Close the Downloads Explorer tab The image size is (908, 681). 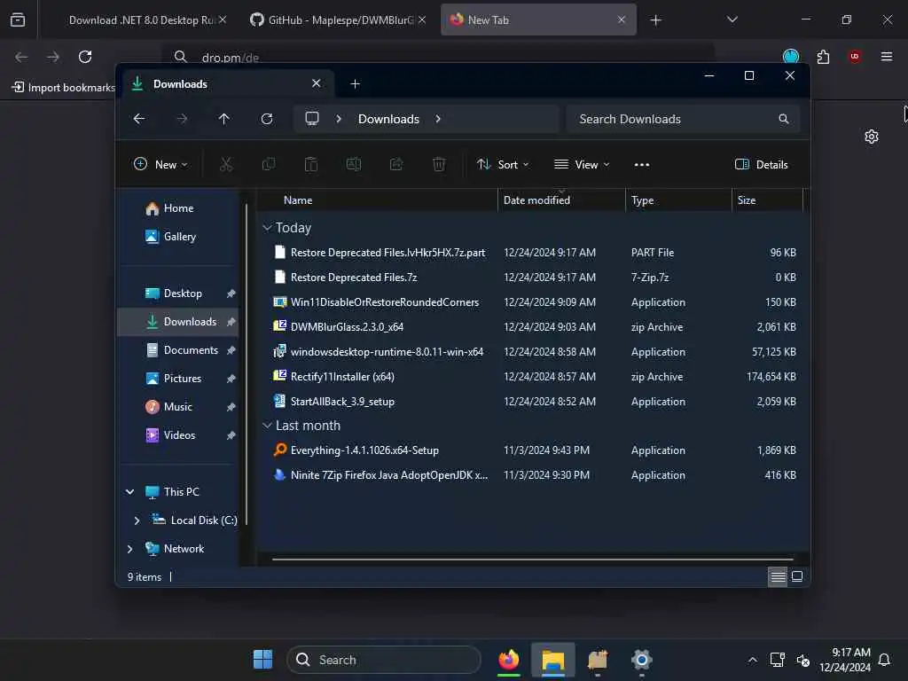click(317, 83)
